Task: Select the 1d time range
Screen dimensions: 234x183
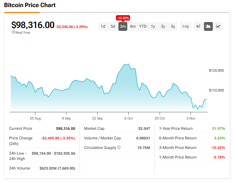Action: (103, 26)
